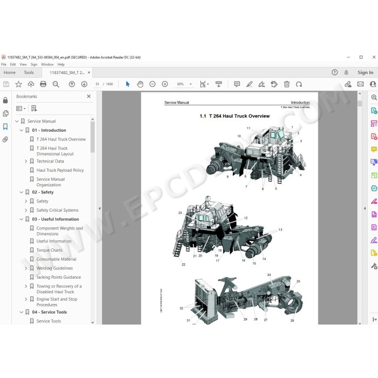Expand Towing or Recovery bookmark

point(26,286)
